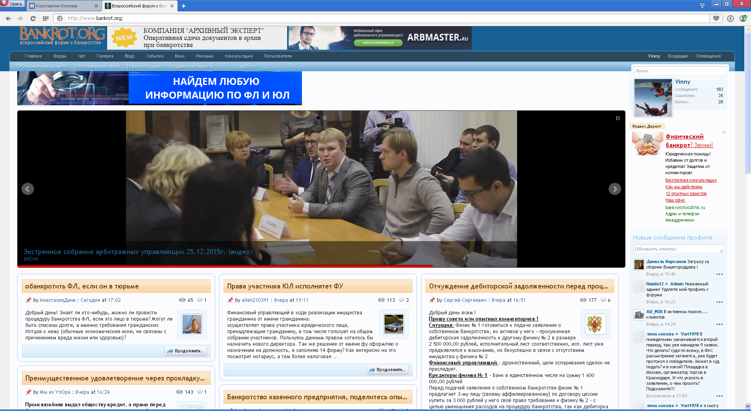
Task: Select the first slide indicator dot
Action: (318, 118)
